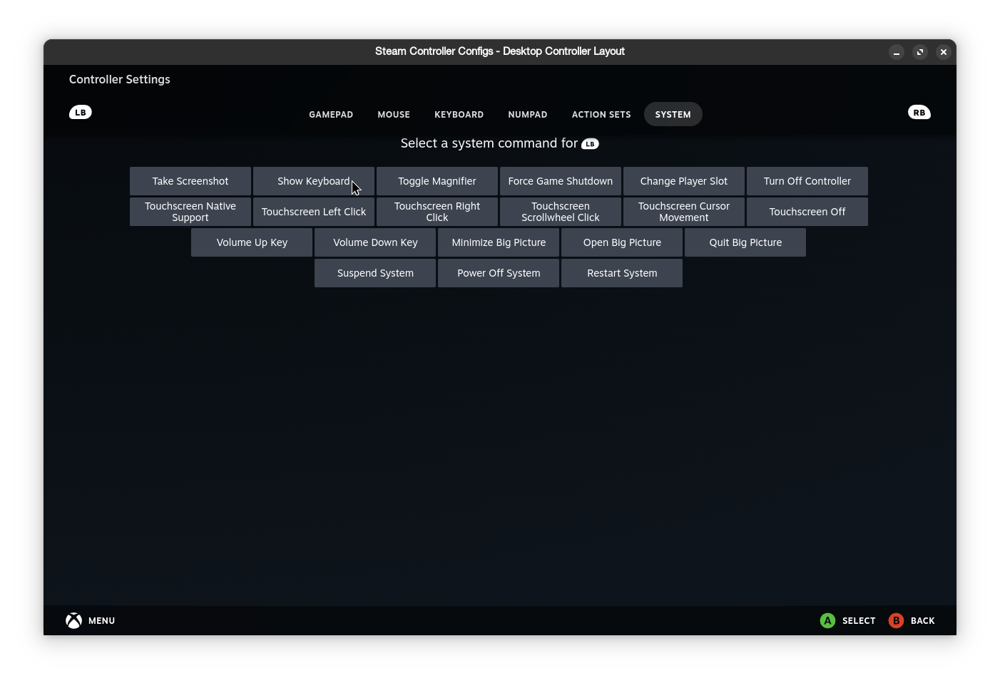1000x683 pixels.
Task: Open the NUMPAD tab
Action: click(528, 115)
